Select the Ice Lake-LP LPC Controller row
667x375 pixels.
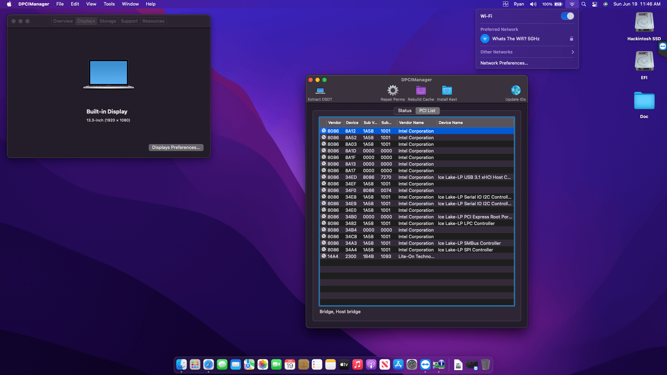point(417,223)
